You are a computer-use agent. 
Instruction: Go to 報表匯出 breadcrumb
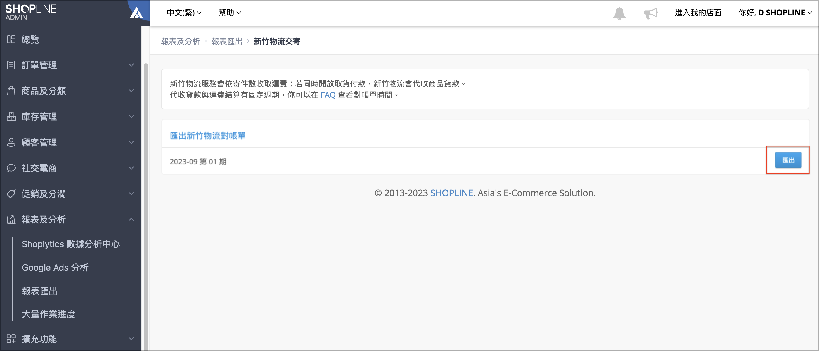[x=227, y=41]
